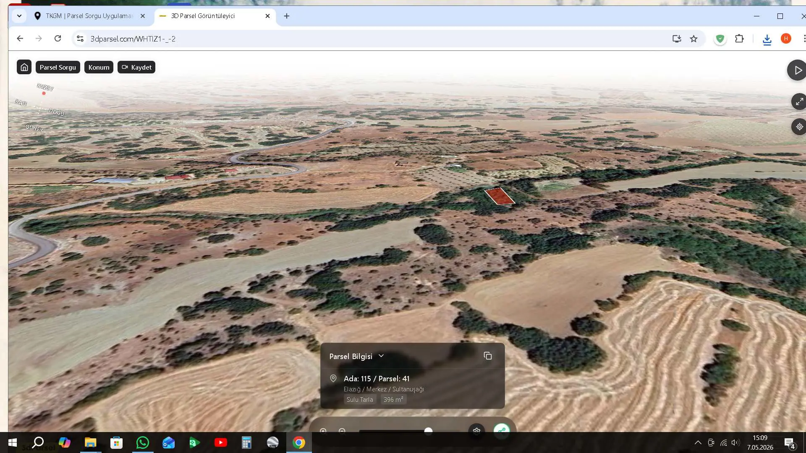The width and height of the screenshot is (806, 453).
Task: Click the Ada: 115 / Parsel: 41 text
Action: tap(377, 378)
